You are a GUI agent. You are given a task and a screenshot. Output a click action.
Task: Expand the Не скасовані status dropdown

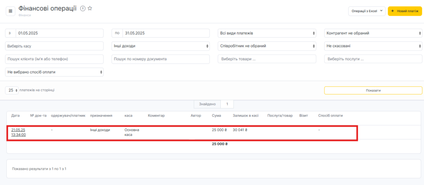tap(373, 46)
